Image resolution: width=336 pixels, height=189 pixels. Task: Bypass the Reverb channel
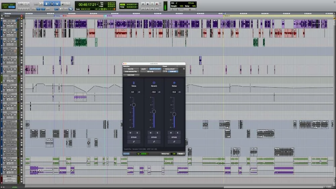point(154,137)
